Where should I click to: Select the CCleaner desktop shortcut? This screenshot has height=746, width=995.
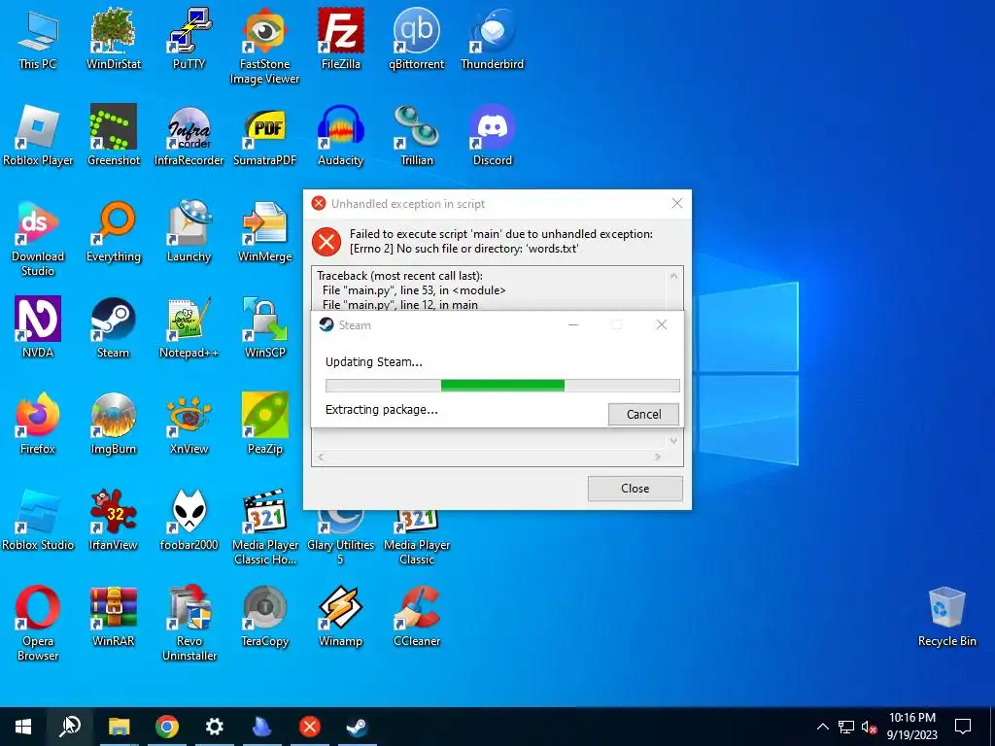[416, 616]
